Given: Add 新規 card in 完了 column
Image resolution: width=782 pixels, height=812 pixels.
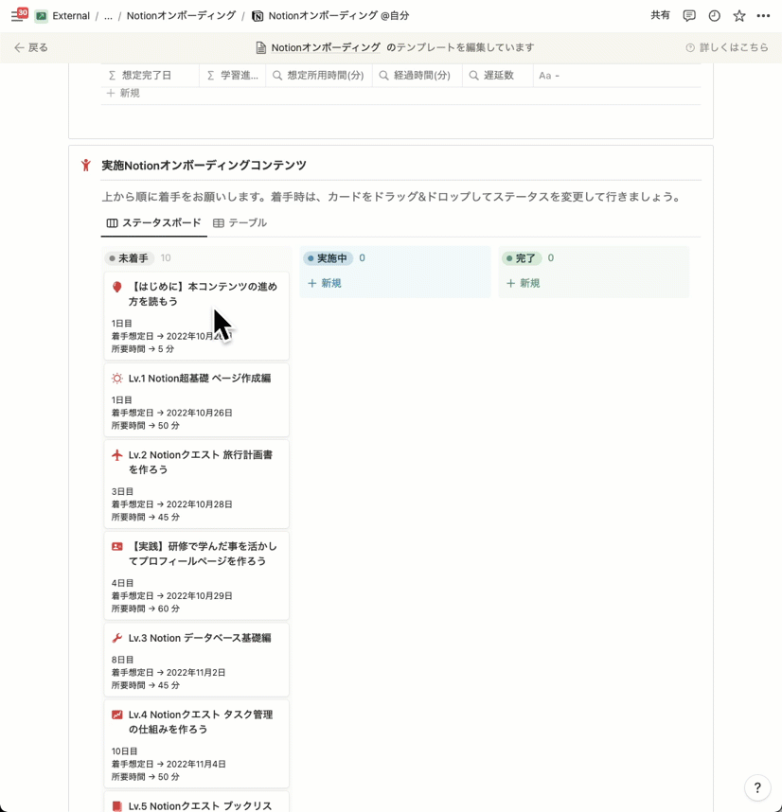Looking at the screenshot, I should click(x=524, y=283).
